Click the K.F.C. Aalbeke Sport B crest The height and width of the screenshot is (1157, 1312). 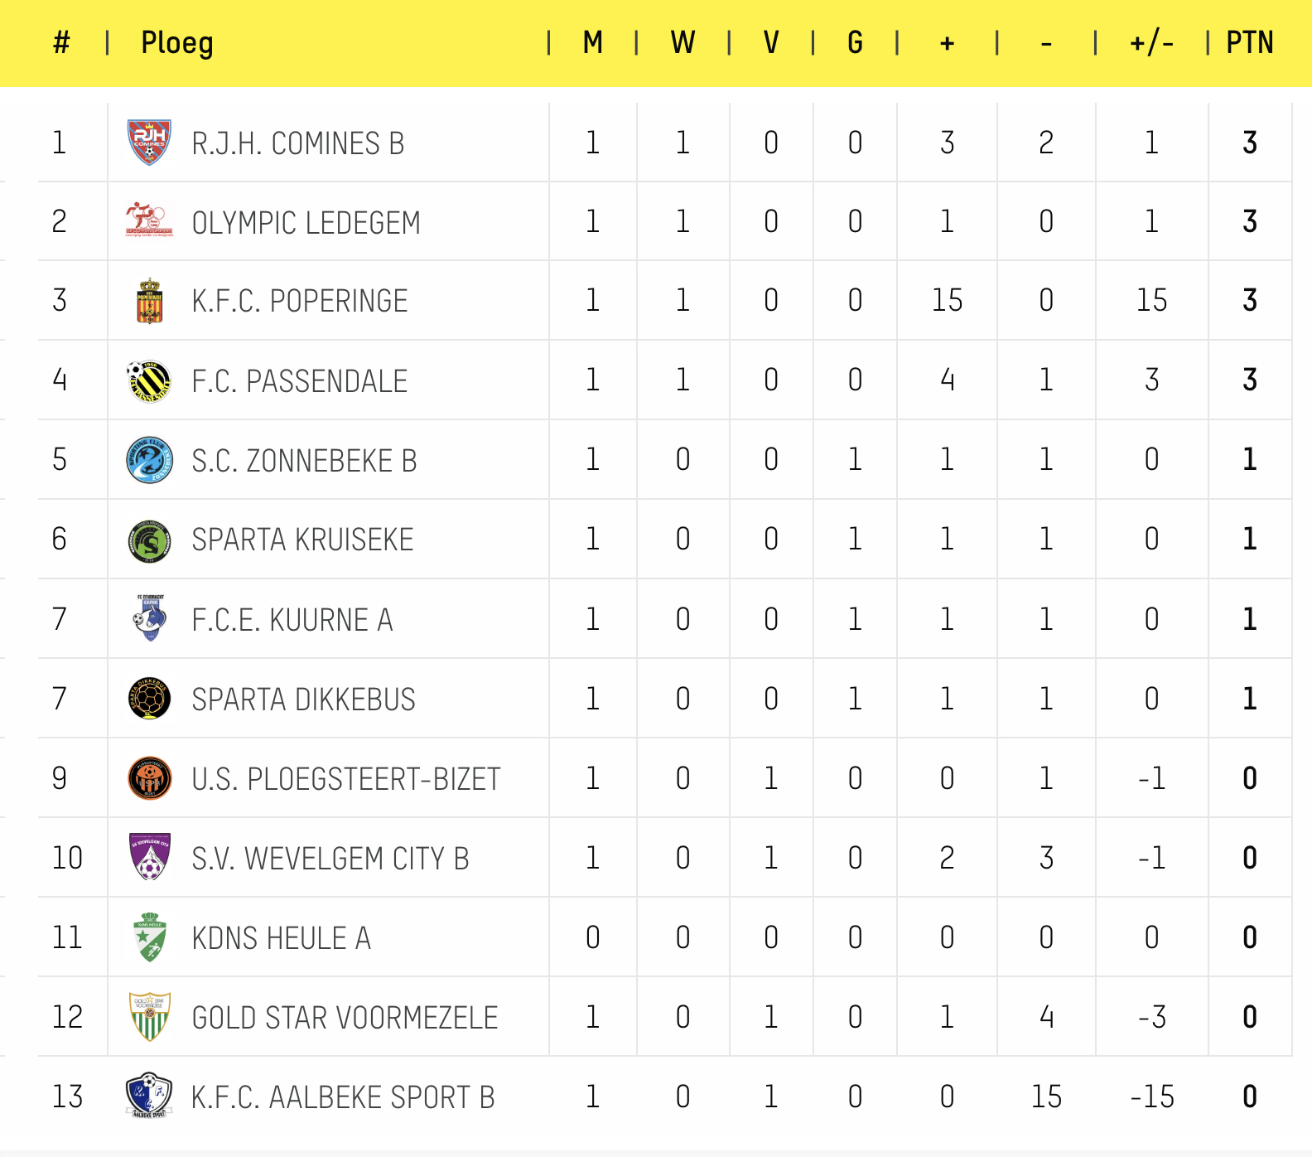point(149,1096)
